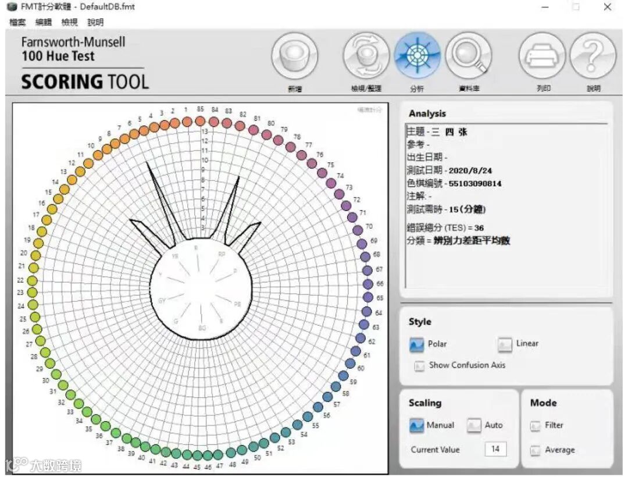The image size is (628, 477).
Task: Select the Polar style option
Action: 417,344
